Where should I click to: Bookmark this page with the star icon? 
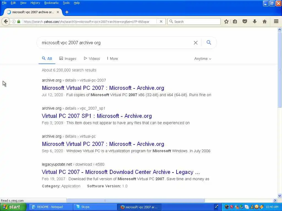pos(226,21)
